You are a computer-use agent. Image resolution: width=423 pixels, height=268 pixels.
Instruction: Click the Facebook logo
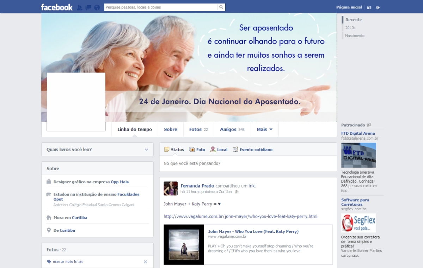(x=57, y=7)
